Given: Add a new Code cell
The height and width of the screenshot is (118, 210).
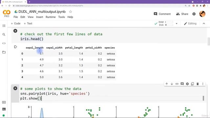Looking at the screenshot, I should tap(15, 24).
